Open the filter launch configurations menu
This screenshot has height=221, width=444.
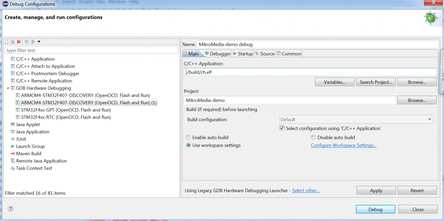coord(33,41)
